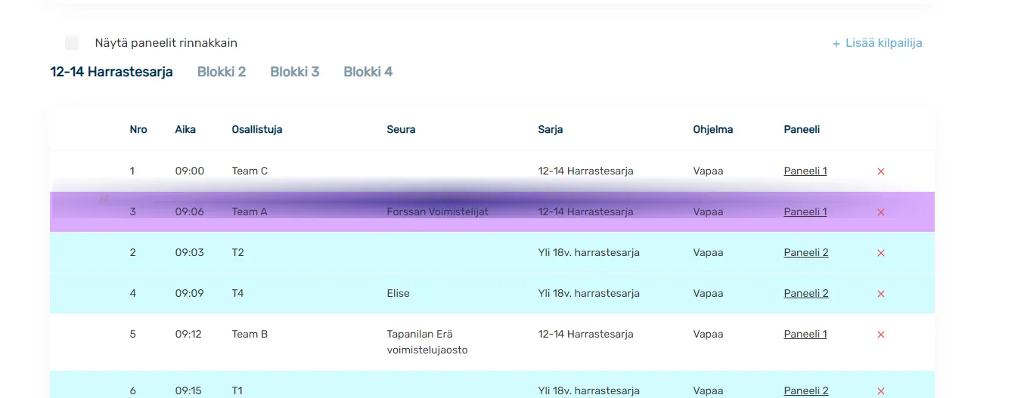Screen dimensions: 1027x398
Task: Open Paneeli 1 link in Team A row
Action: 805,211
